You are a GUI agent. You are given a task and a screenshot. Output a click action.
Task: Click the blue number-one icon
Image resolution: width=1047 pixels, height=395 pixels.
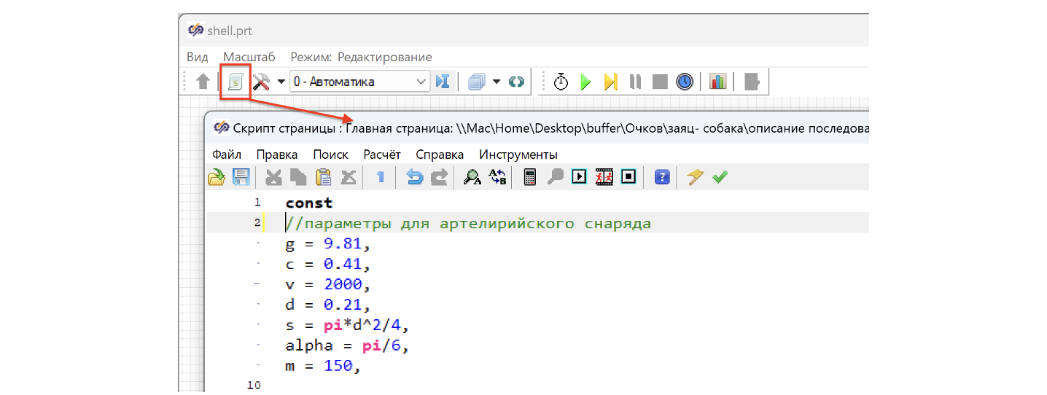point(380,177)
